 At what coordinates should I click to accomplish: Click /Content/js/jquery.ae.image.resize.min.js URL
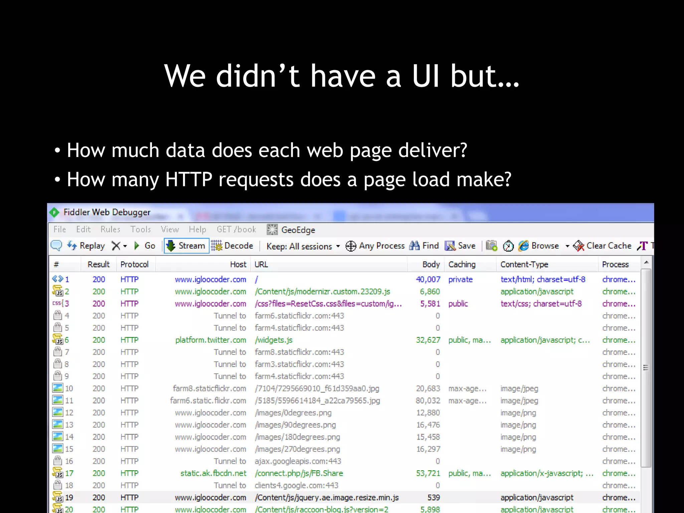(327, 498)
